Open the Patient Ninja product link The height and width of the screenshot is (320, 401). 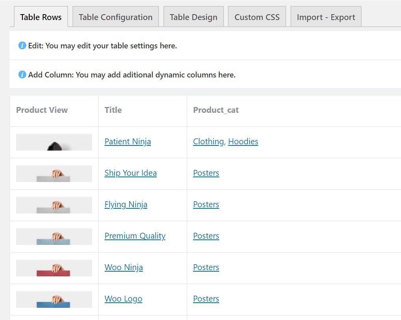(x=128, y=142)
